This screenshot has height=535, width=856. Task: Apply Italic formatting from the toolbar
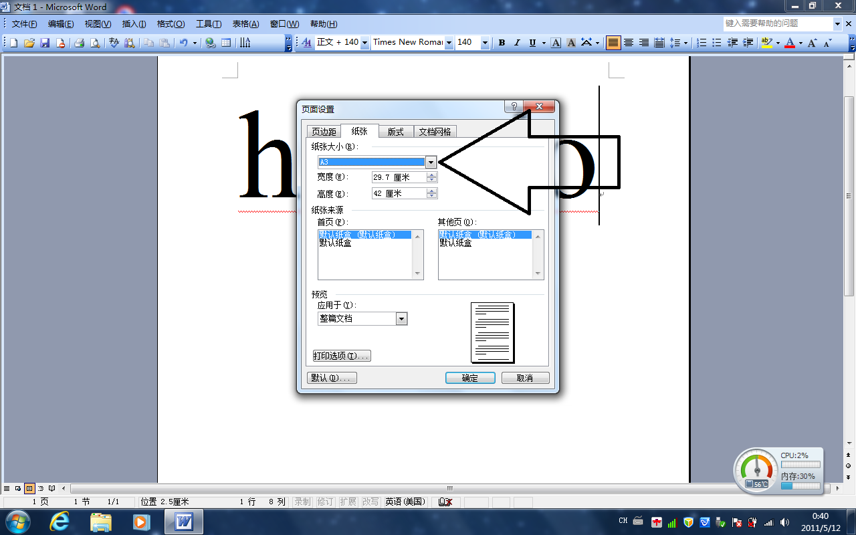click(x=517, y=43)
